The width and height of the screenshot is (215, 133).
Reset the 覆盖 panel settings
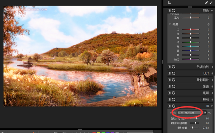click(x=173, y=86)
